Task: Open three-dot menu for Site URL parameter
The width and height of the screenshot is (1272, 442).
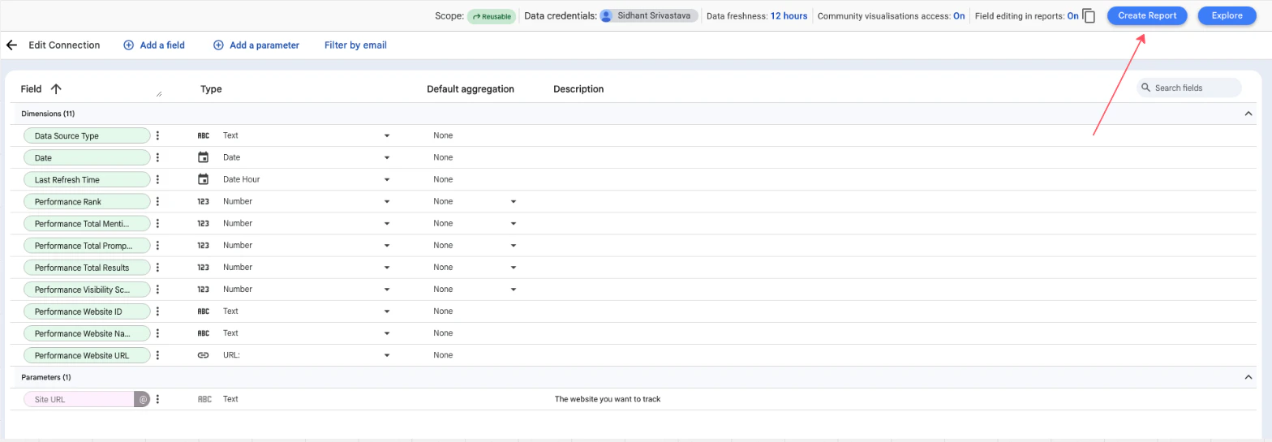Action: [x=158, y=399]
